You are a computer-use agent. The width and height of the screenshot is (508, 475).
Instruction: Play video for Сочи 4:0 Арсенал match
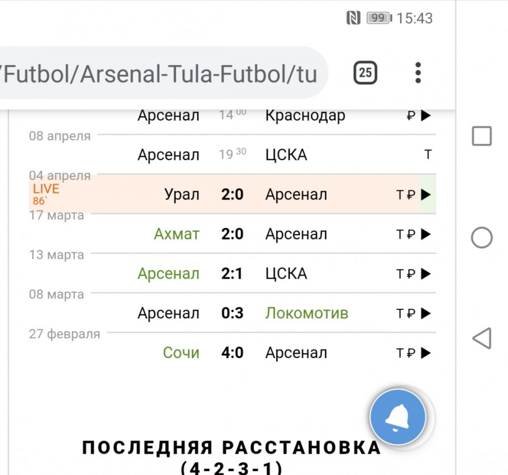(426, 353)
